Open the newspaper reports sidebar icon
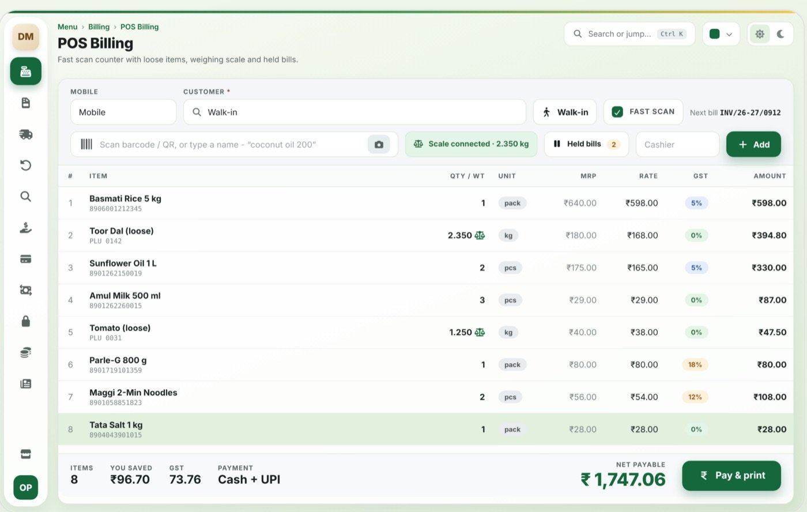This screenshot has height=512, width=807. tap(25, 383)
